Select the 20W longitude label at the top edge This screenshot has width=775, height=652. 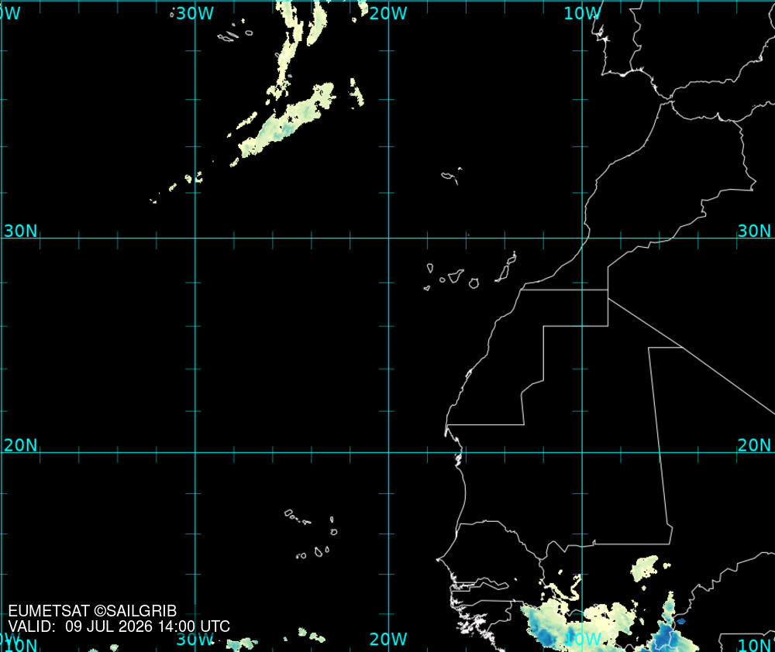[x=388, y=13]
